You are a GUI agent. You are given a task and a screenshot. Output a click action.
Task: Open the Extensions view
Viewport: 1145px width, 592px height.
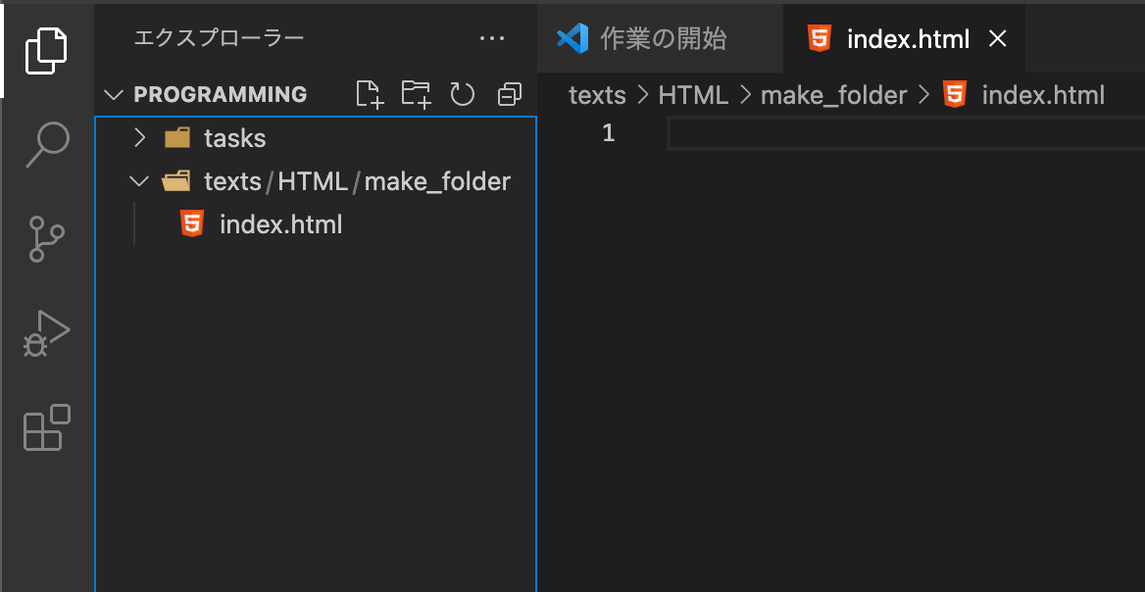(44, 428)
